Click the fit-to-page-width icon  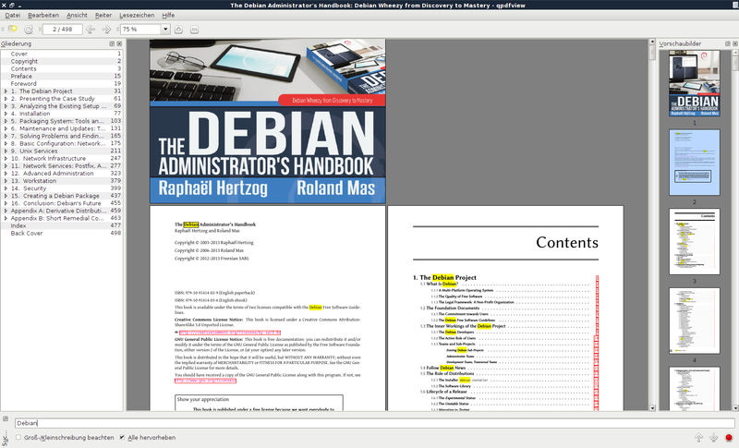(x=194, y=30)
